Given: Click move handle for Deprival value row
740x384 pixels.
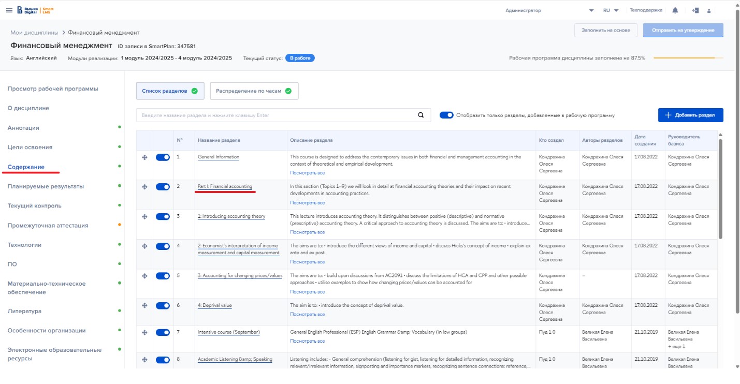Looking at the screenshot, I should pyautogui.click(x=145, y=306).
